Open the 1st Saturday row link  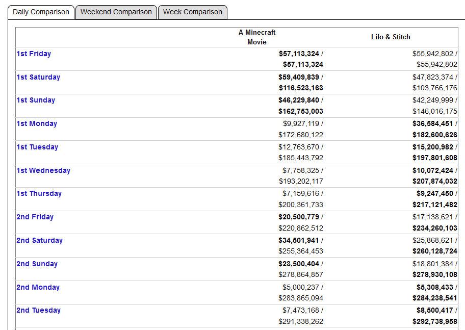coord(38,77)
